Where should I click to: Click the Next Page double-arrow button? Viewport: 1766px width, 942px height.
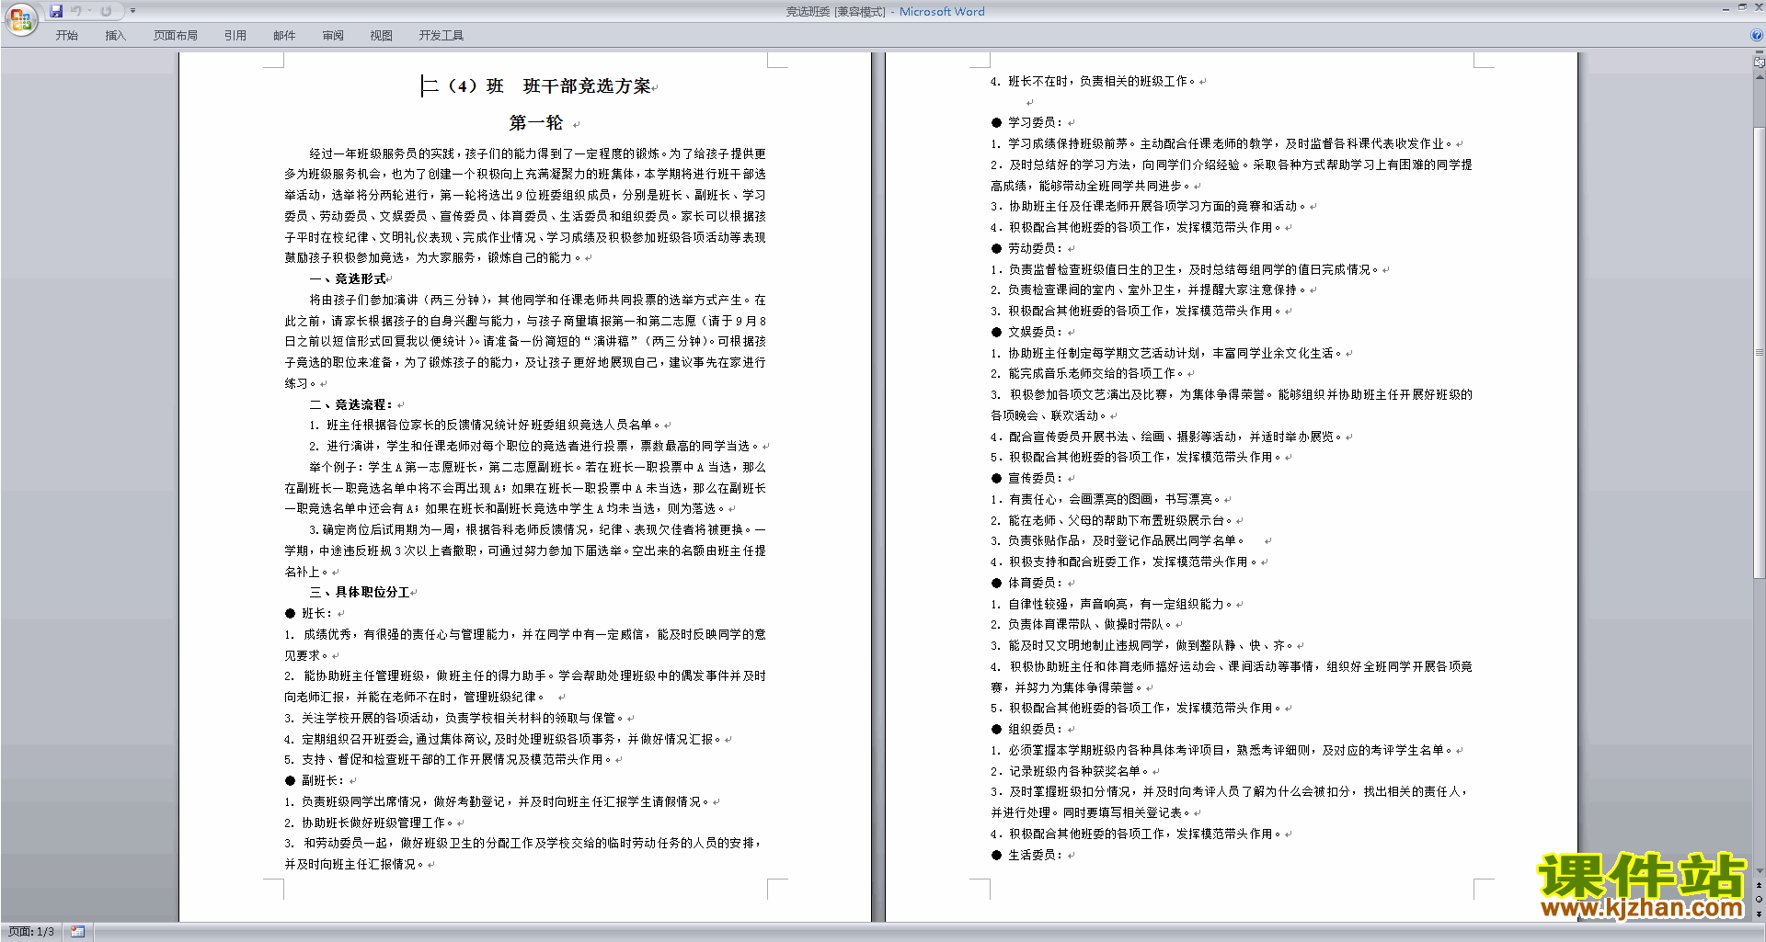tap(1760, 914)
